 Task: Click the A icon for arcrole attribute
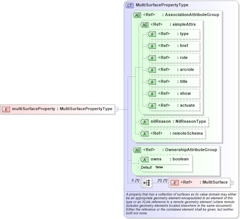click(x=152, y=70)
